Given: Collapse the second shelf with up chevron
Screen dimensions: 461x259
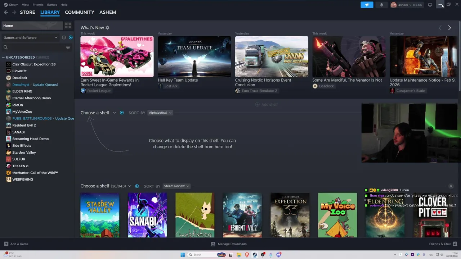Looking at the screenshot, I should pos(451,186).
